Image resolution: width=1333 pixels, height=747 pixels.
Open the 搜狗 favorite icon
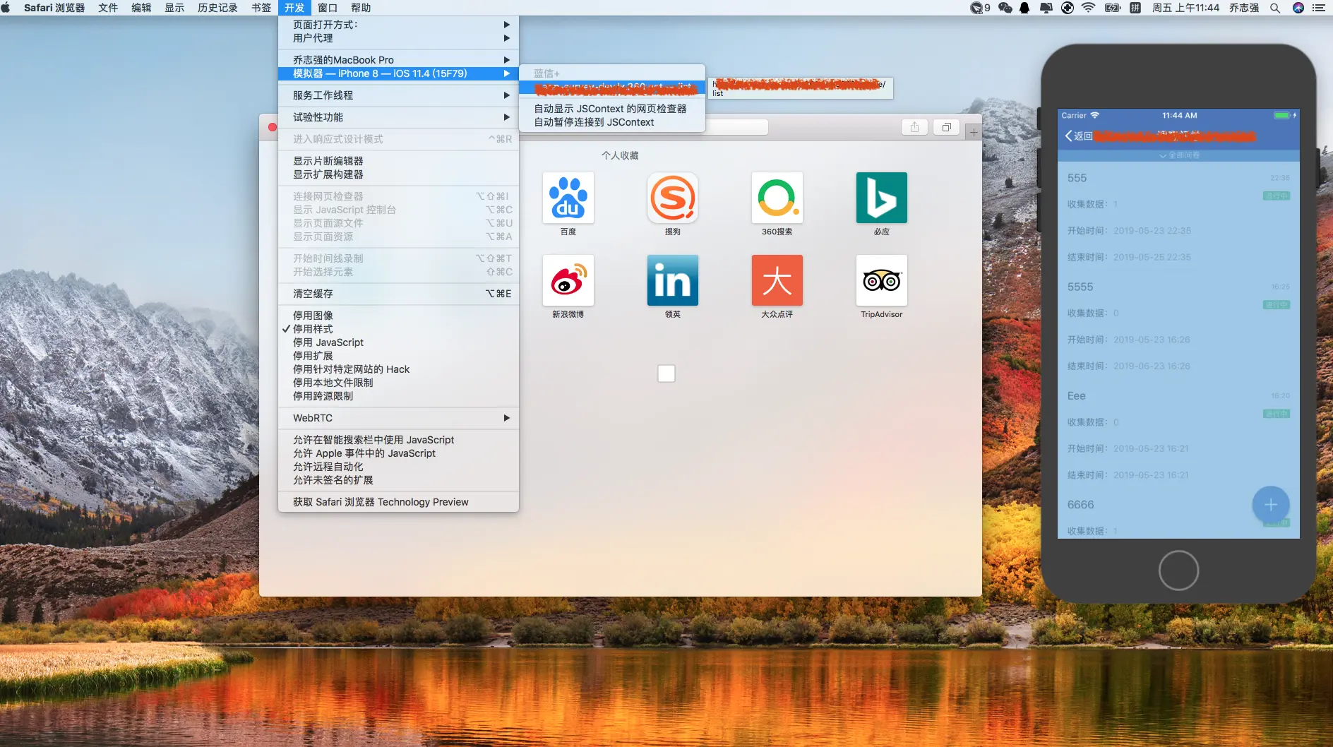point(673,198)
